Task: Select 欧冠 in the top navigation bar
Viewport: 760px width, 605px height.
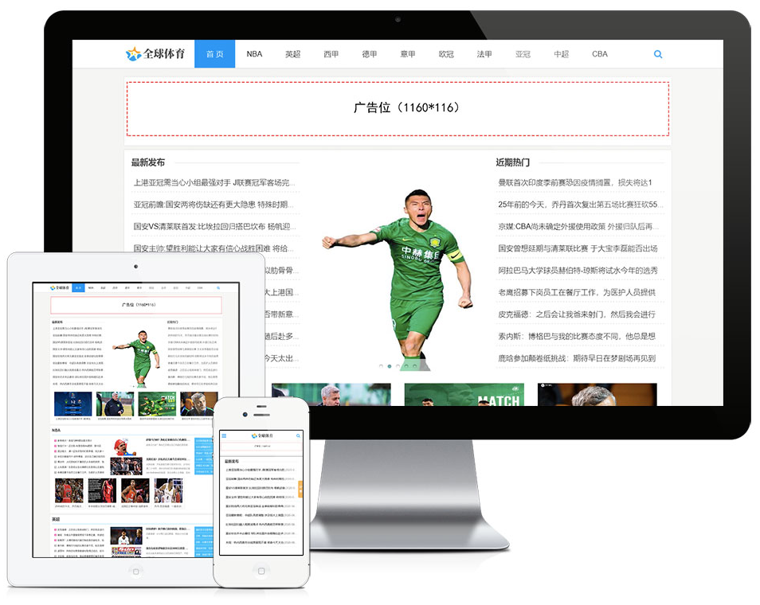Action: (x=446, y=54)
